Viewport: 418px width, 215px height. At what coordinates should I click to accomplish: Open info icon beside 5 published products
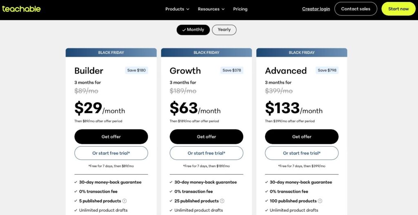point(125,201)
